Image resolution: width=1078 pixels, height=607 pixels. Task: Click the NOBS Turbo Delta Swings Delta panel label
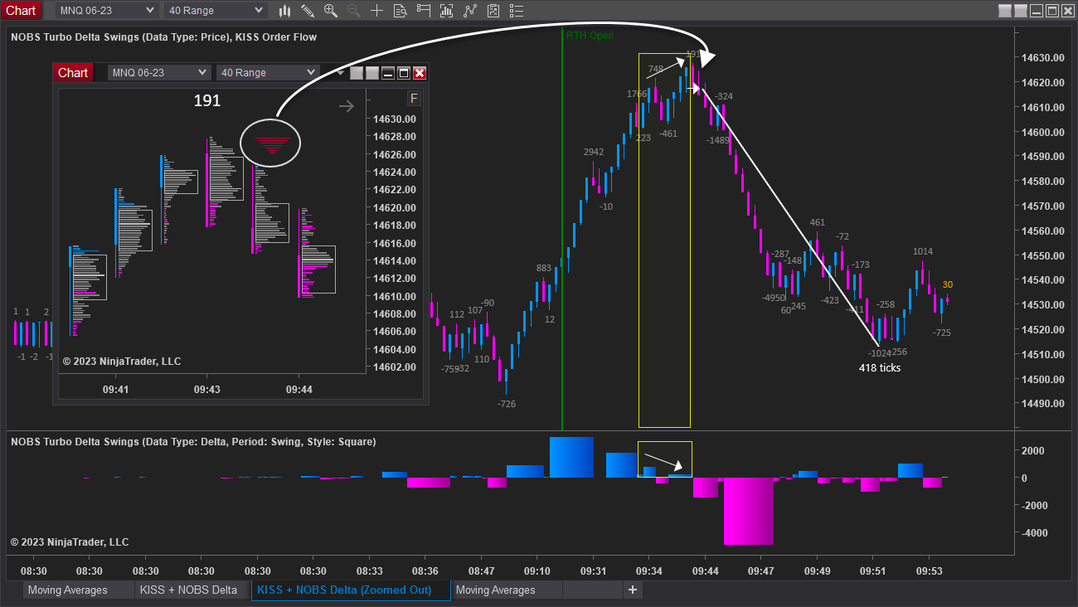[x=193, y=442]
